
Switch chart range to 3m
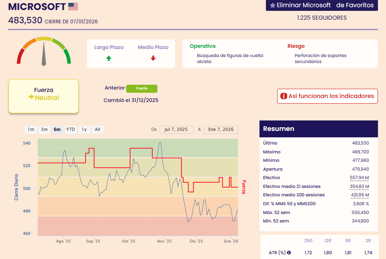(x=44, y=129)
